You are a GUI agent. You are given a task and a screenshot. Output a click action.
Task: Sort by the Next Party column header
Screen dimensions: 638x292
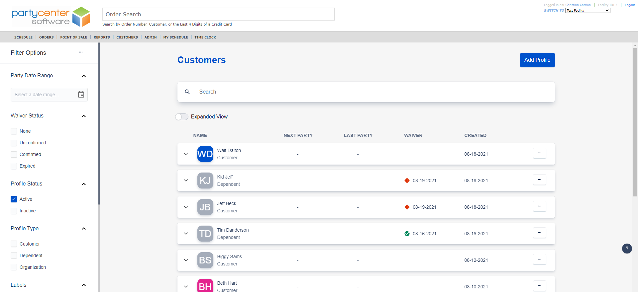tap(298, 135)
